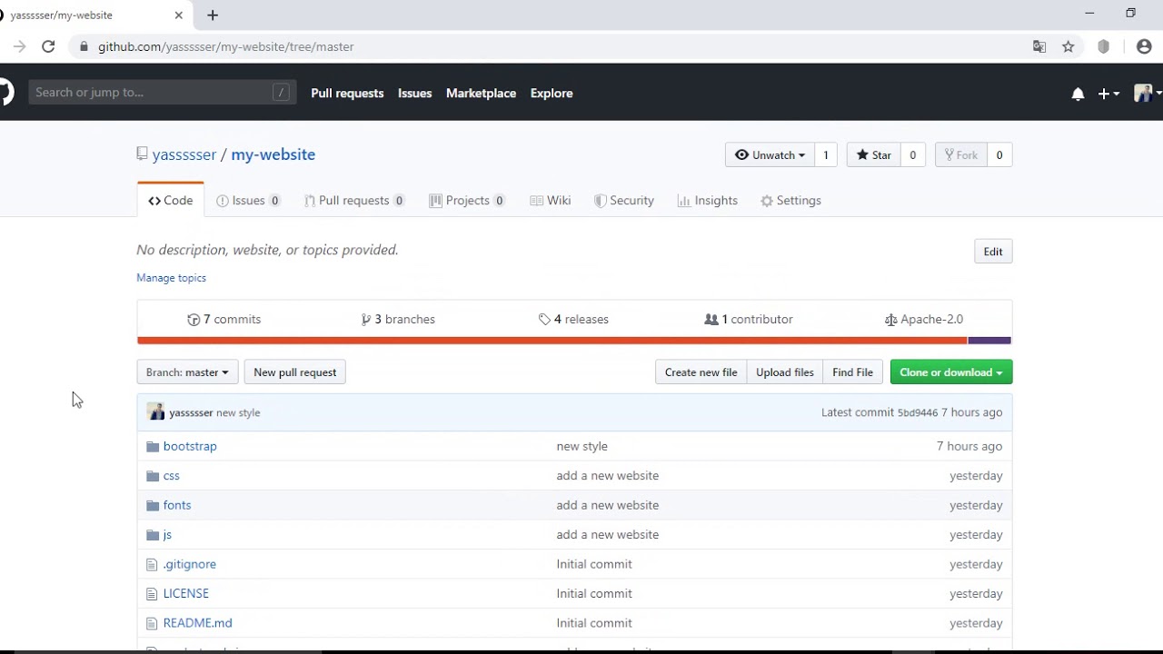Click the shield extension icon

(1104, 46)
